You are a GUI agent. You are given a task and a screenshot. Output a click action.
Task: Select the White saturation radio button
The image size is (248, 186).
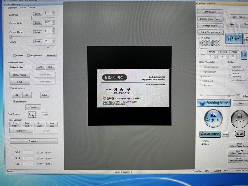tap(202, 141)
